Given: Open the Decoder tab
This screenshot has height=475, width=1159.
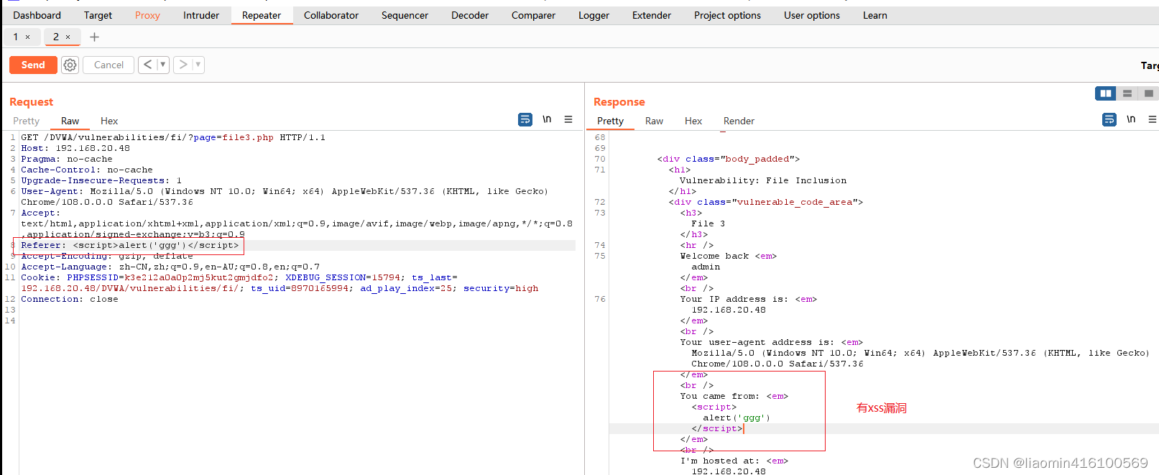Looking at the screenshot, I should (x=470, y=15).
